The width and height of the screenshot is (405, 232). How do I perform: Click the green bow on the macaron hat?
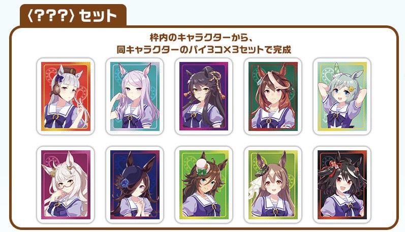202,171
